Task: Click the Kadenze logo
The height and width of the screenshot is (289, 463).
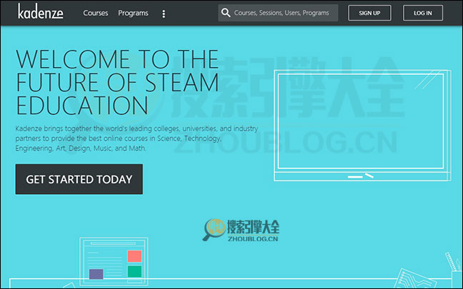Action: pos(41,12)
